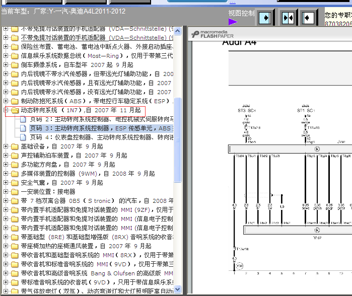The width and height of the screenshot is (352, 296).
Task: Click the document icon for 页码 4
Action: tap(23, 137)
